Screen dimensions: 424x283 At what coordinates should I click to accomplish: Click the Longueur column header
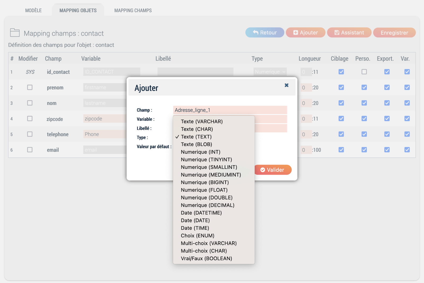tap(310, 59)
